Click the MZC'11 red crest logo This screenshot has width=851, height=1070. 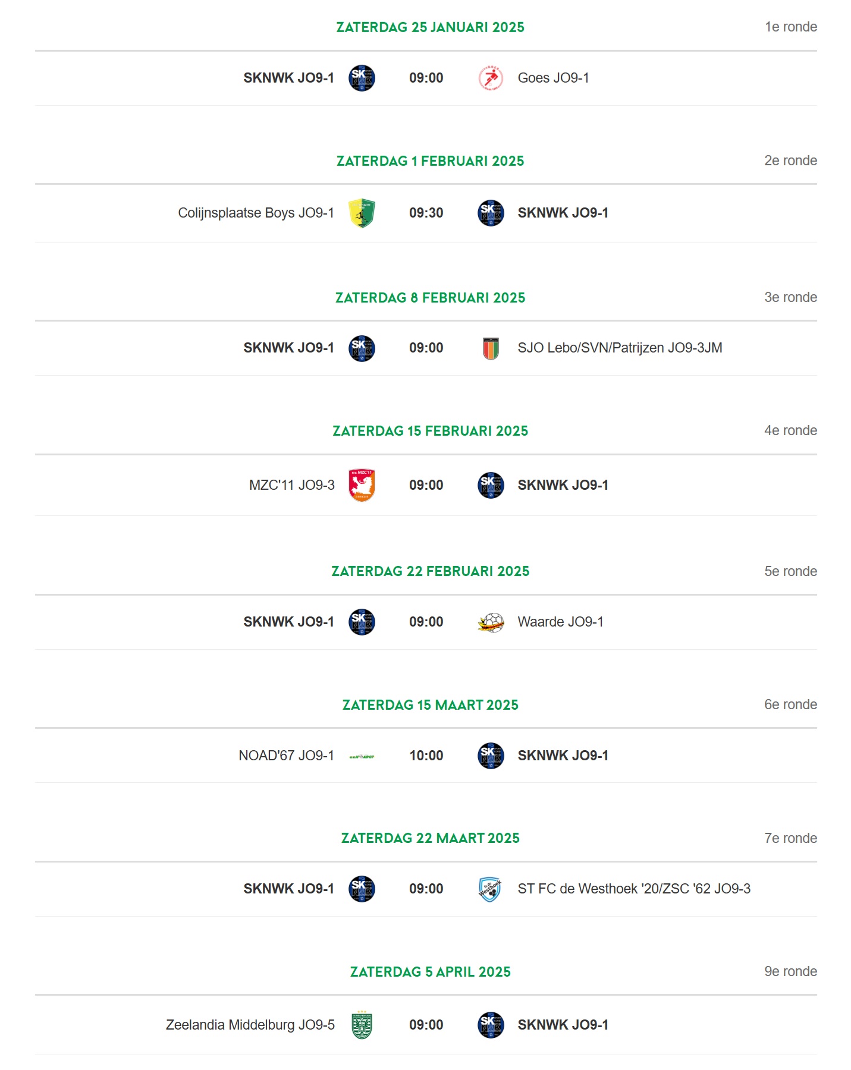pyautogui.click(x=362, y=485)
